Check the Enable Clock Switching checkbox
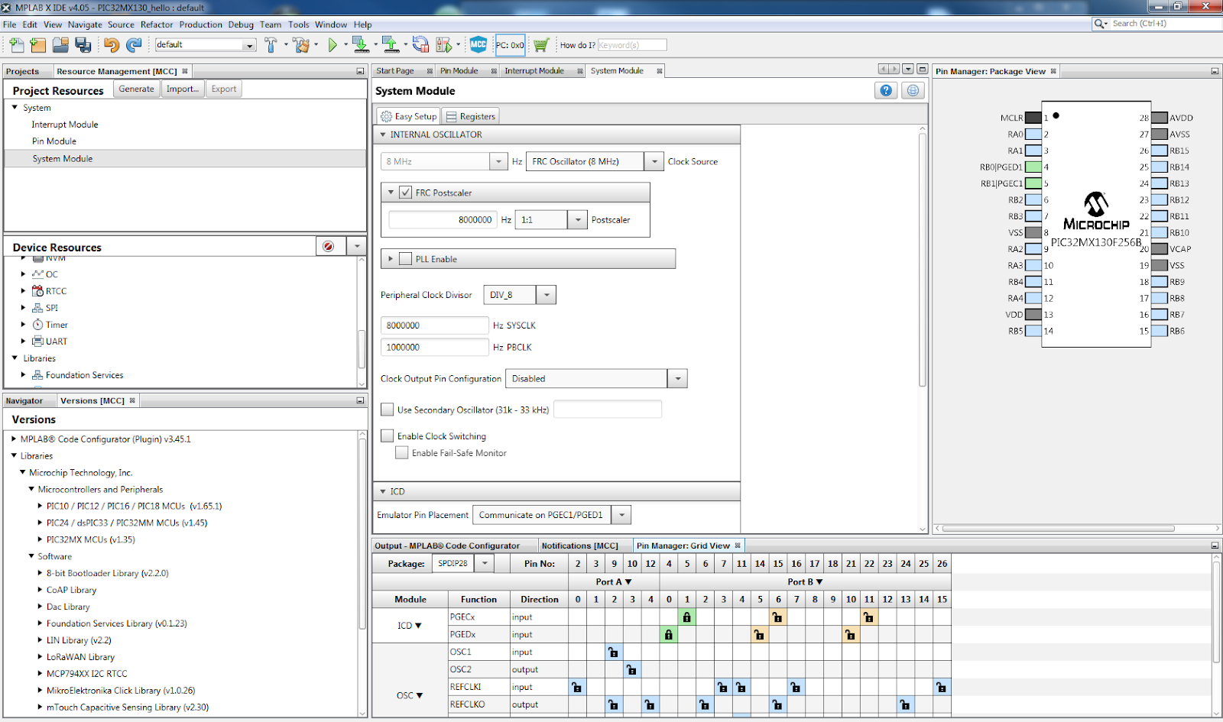Image resolution: width=1223 pixels, height=722 pixels. click(388, 436)
